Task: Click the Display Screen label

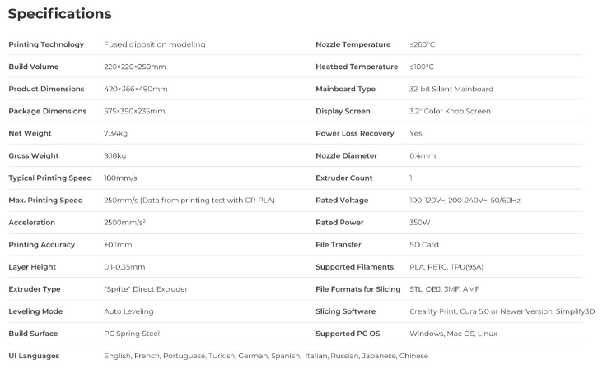Action: (x=343, y=111)
